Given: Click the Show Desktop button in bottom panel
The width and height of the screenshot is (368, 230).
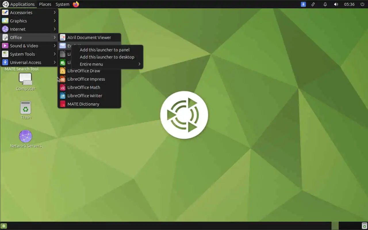Looking at the screenshot, I should (x=4, y=226).
